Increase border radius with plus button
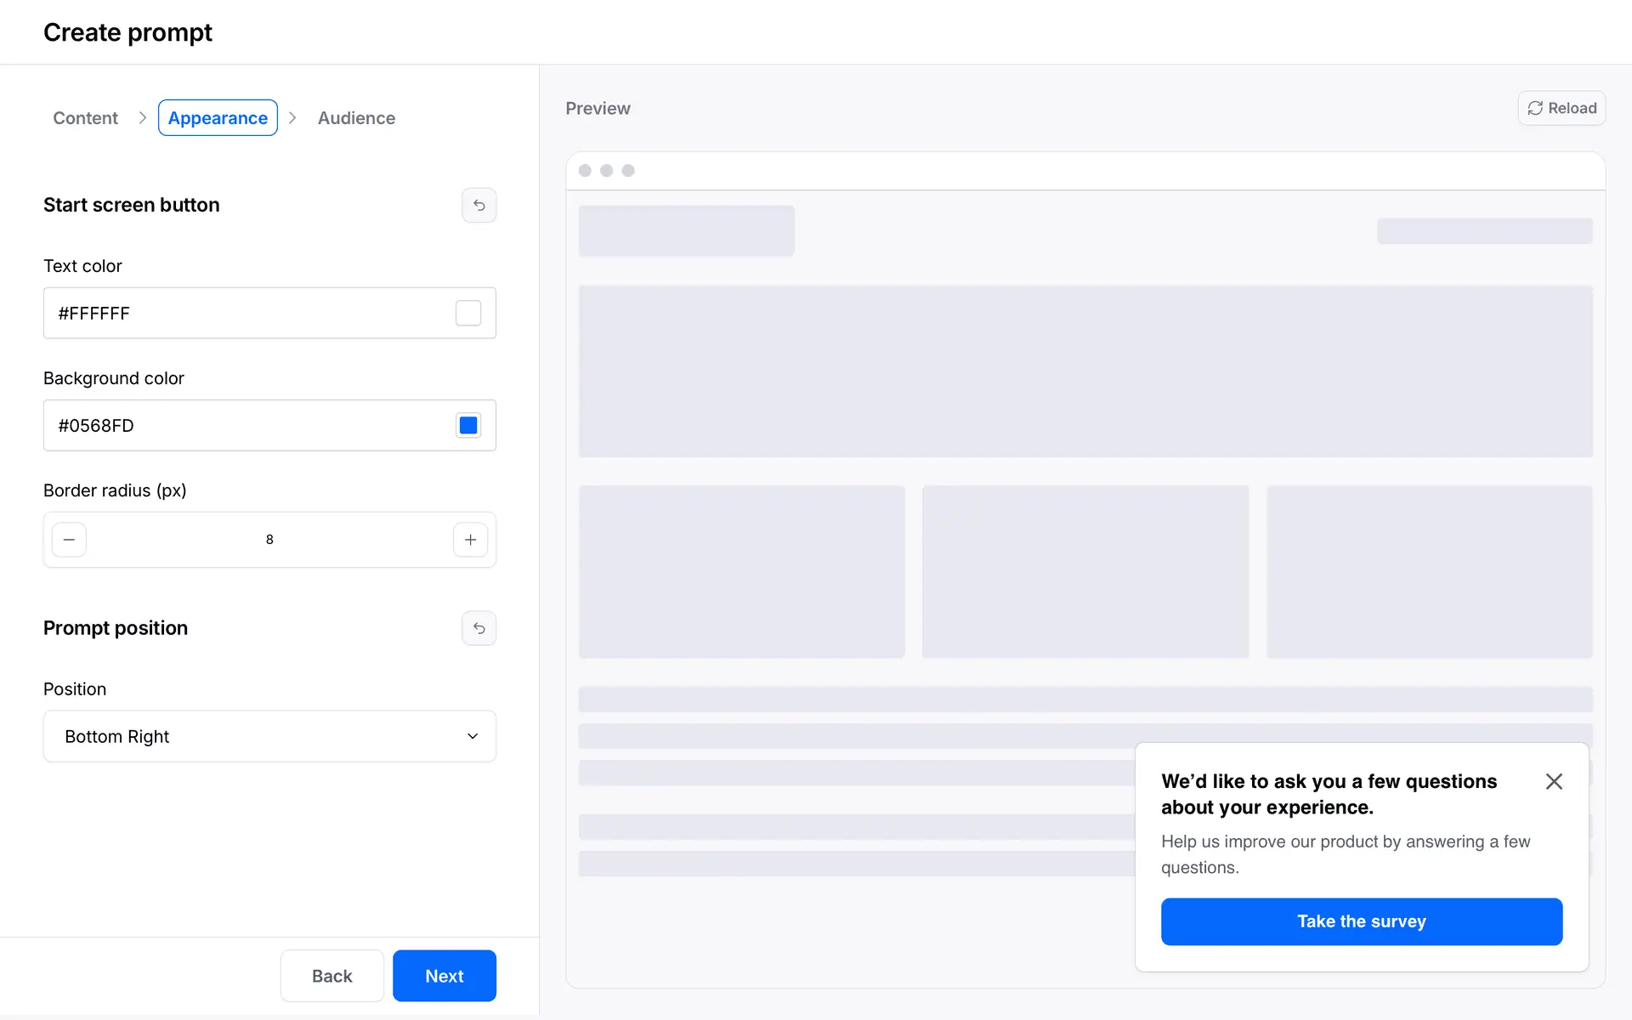The image size is (1632, 1020). (470, 540)
